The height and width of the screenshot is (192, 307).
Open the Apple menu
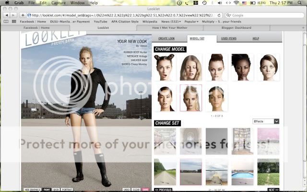tap(7, 3)
